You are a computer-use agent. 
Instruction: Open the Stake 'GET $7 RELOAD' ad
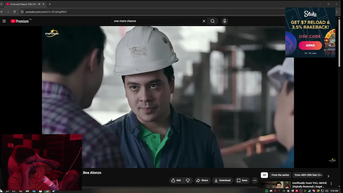[310, 32]
